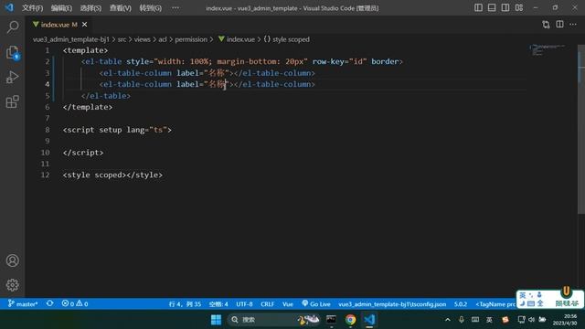Expand hidden menu bar items ellipsis
The height and width of the screenshot is (329, 585).
tap(175, 8)
